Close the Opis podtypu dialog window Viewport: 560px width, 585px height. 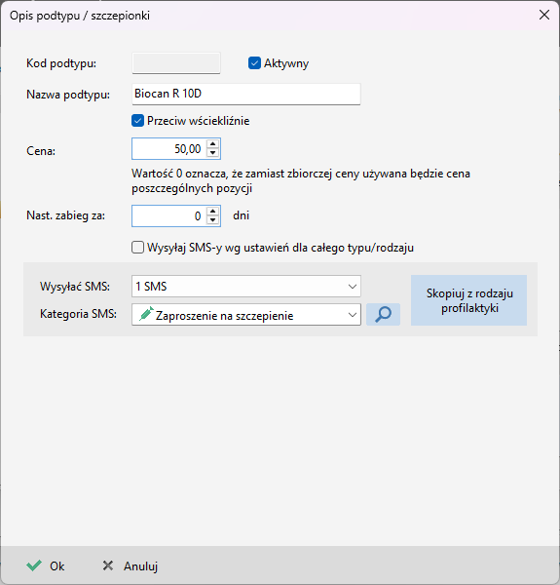pos(544,15)
